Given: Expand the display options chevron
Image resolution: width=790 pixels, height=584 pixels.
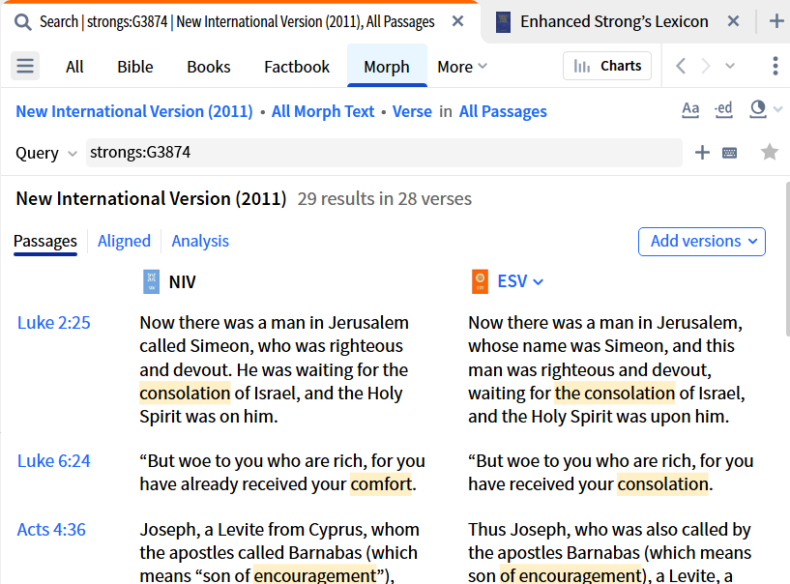Looking at the screenshot, I should (x=777, y=109).
